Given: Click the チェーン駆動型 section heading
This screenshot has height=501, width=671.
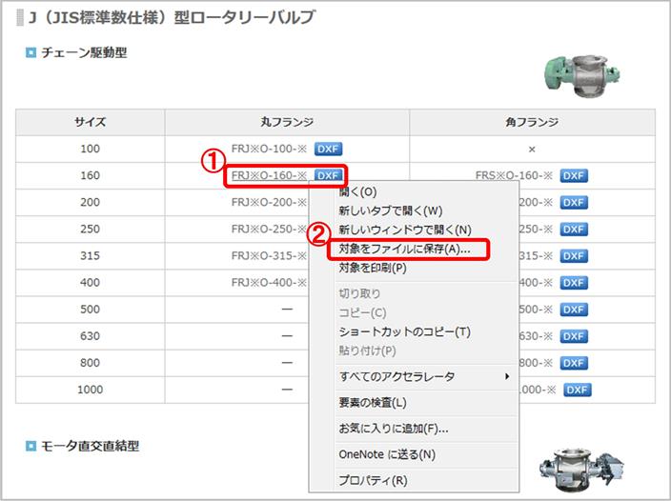Looking at the screenshot, I should (84, 52).
